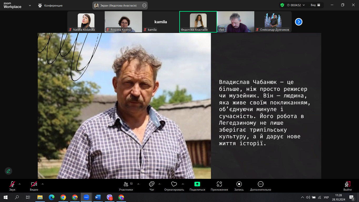
Task: Open the clock showing 11:28 28.10.2024
Action: 338,197
